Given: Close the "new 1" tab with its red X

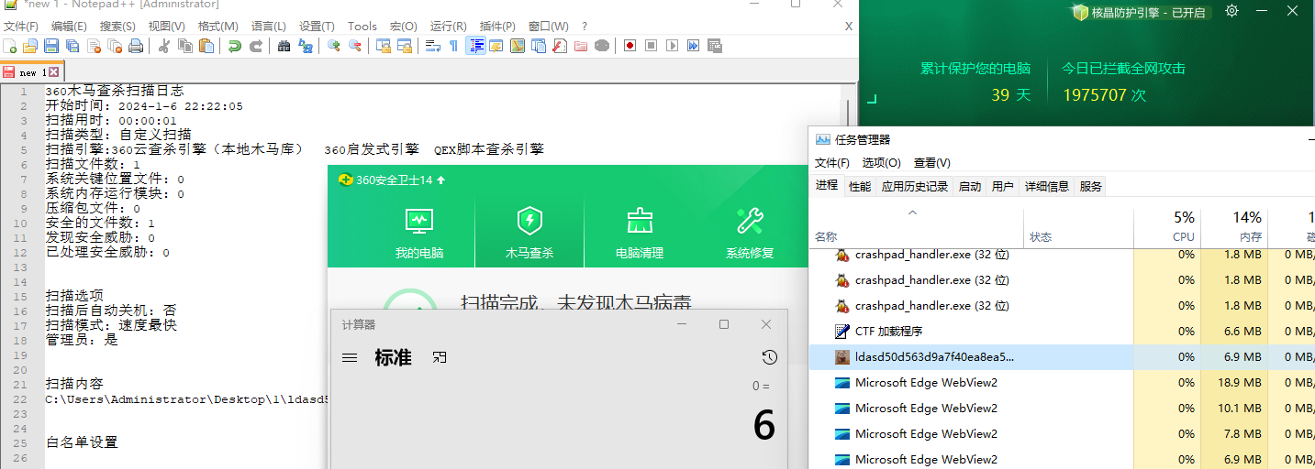Looking at the screenshot, I should pyautogui.click(x=53, y=72).
